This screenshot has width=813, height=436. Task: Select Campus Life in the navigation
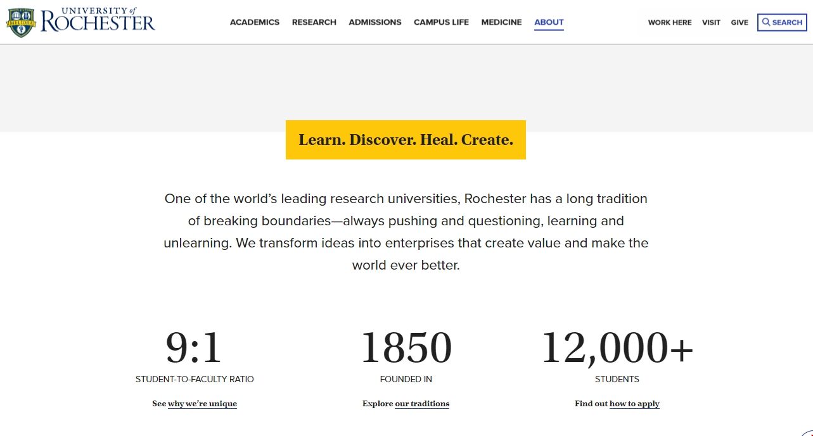441,22
